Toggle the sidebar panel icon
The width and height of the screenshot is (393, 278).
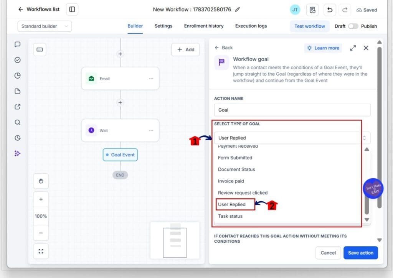pos(72,10)
